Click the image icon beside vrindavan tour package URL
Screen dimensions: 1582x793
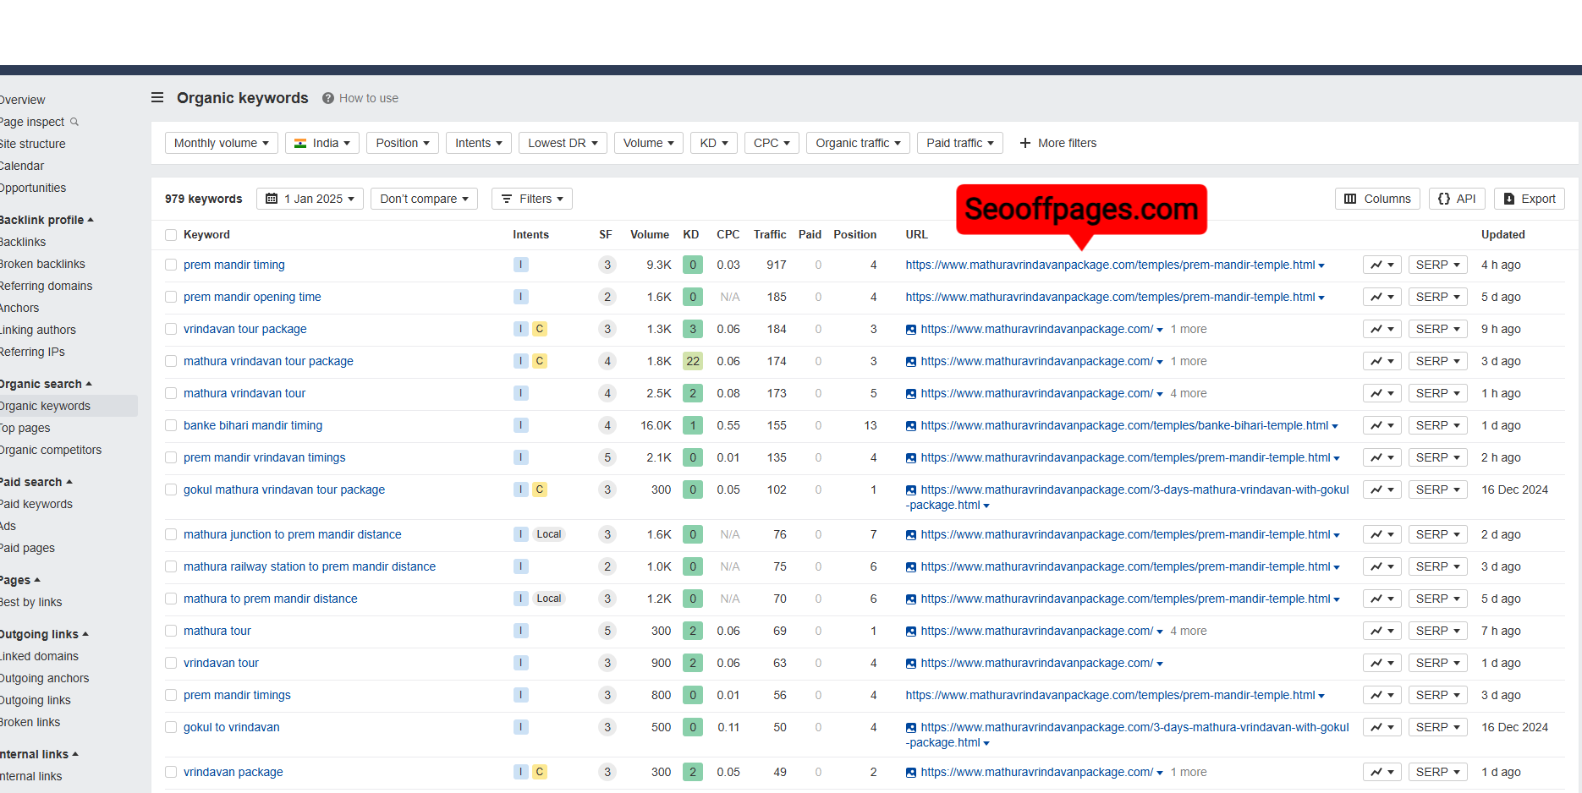pyautogui.click(x=911, y=330)
